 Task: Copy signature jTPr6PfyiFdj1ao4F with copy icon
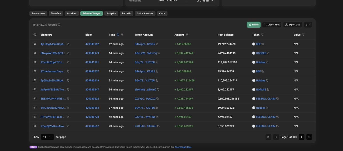pyautogui.click(x=68, y=117)
